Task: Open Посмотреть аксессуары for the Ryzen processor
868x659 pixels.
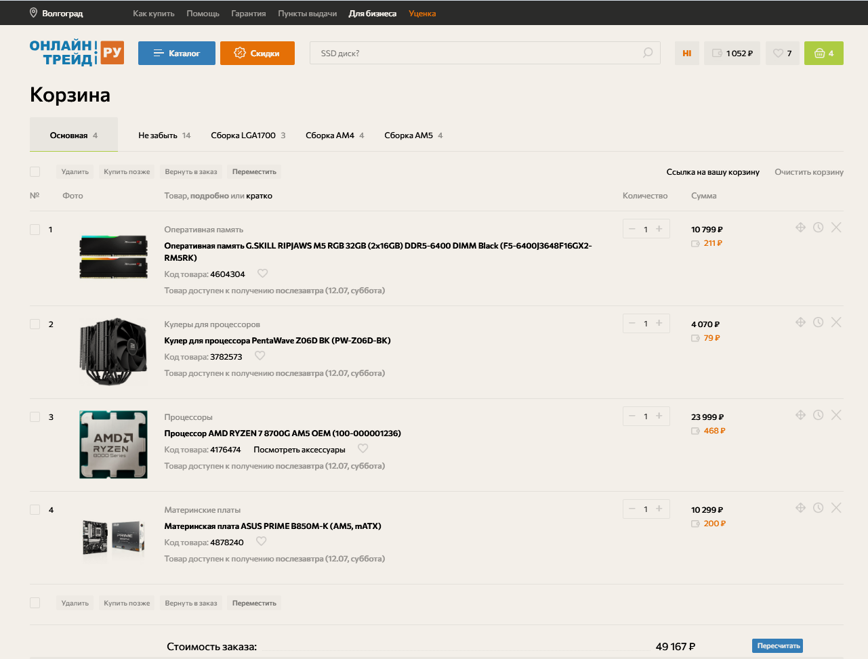Action: coord(299,450)
